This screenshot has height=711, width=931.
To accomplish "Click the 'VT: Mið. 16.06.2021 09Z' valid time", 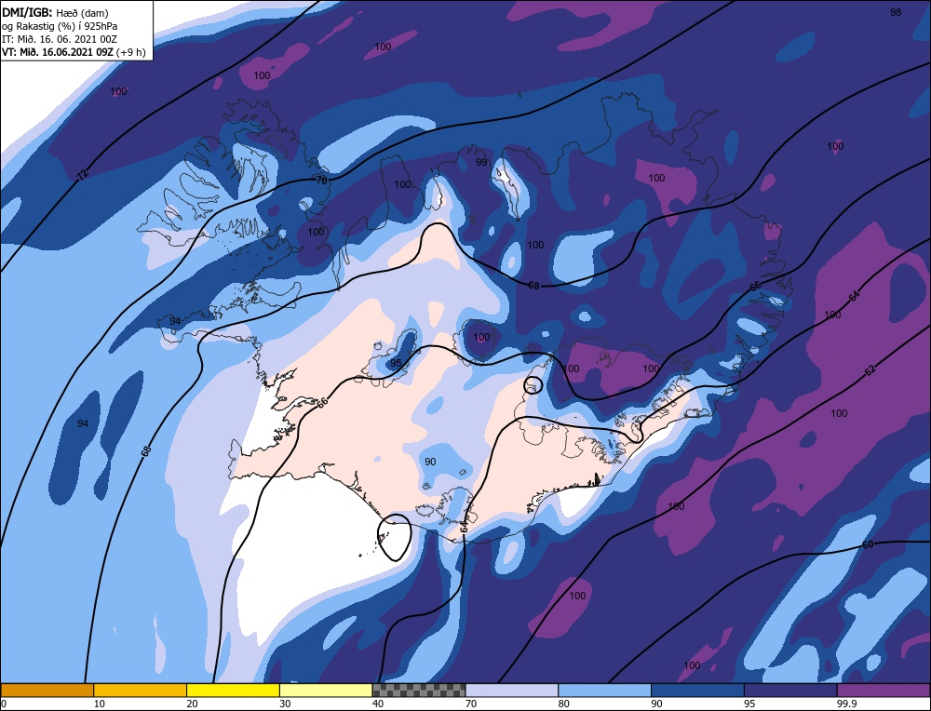I will pos(58,52).
